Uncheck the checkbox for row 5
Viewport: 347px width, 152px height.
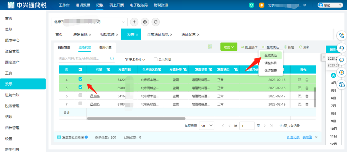[x=80, y=87]
